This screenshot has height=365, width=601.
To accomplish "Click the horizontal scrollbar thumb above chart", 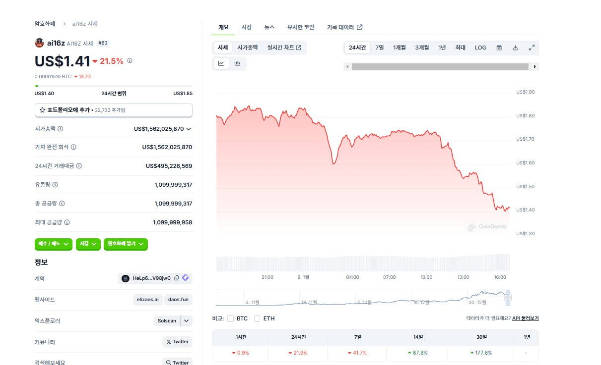I will (440, 66).
